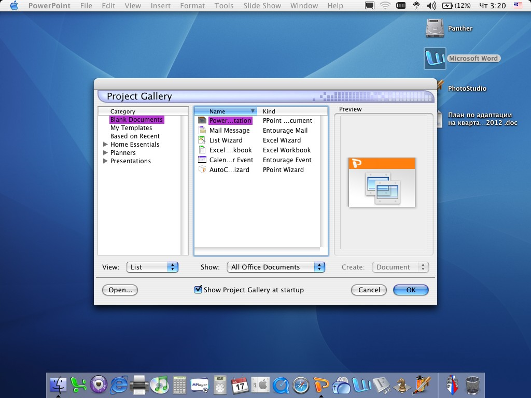The width and height of the screenshot is (531, 398).
Task: Select the Power...tation list item
Action: 230,120
